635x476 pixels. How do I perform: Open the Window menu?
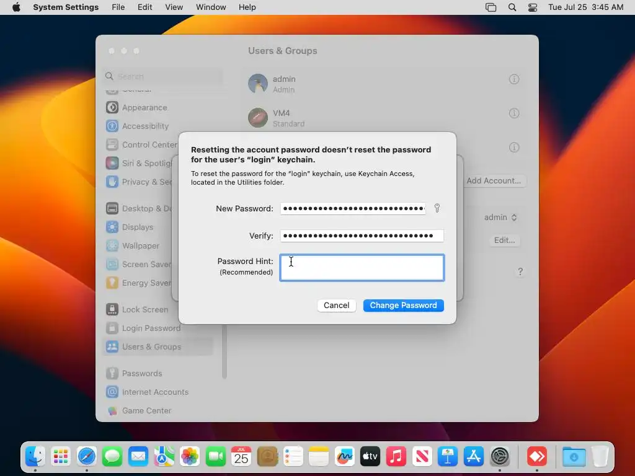pos(211,7)
